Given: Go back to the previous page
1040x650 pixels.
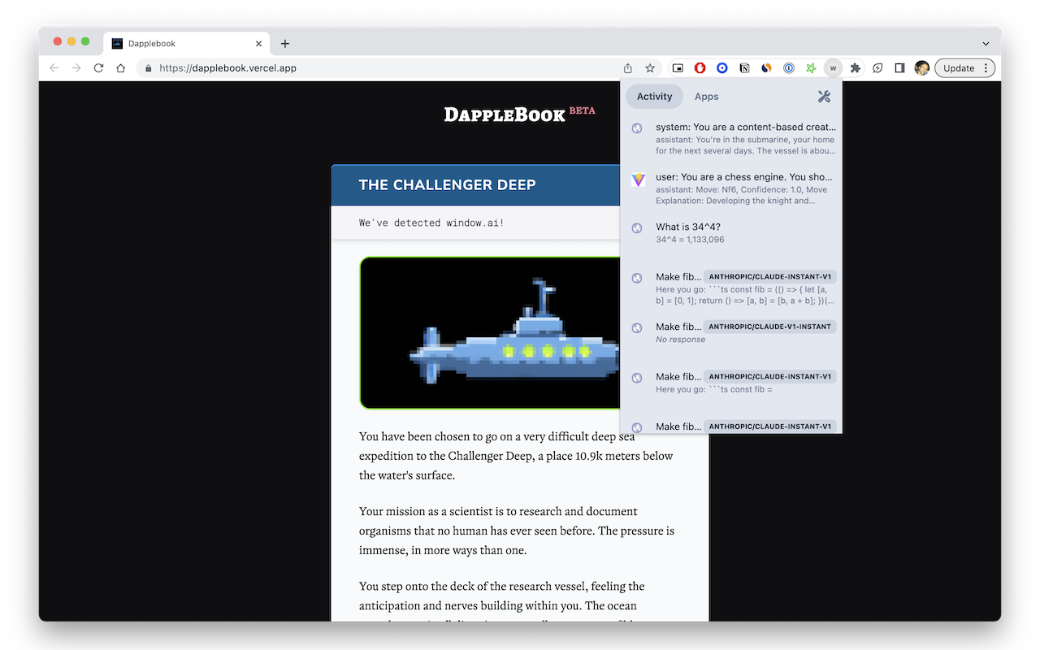Looking at the screenshot, I should click(x=54, y=68).
